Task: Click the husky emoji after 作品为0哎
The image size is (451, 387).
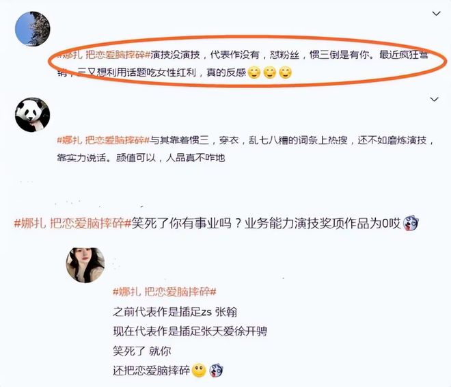Action: click(411, 223)
